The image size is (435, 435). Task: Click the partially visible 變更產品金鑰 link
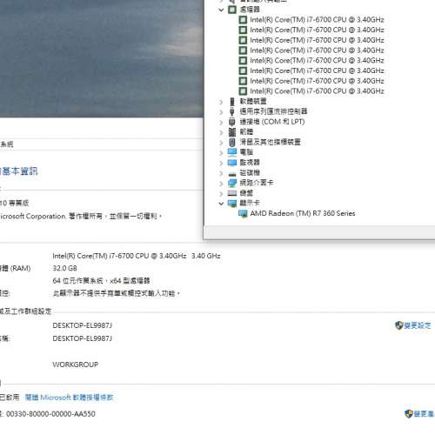(424, 413)
